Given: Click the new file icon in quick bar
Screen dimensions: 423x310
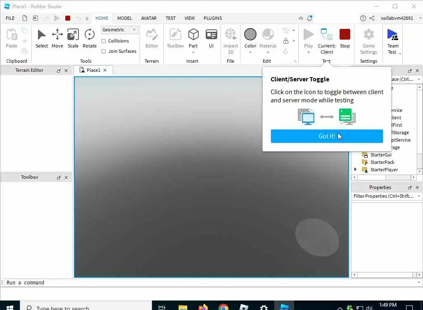Looking at the screenshot, I should point(24,18).
